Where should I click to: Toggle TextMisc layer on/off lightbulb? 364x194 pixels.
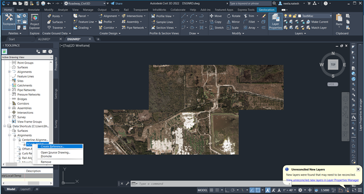pos(286,16)
